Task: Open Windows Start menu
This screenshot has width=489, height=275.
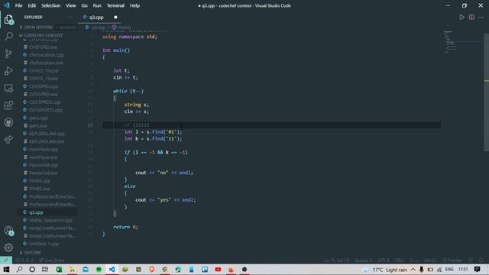Action: pyautogui.click(x=6, y=270)
